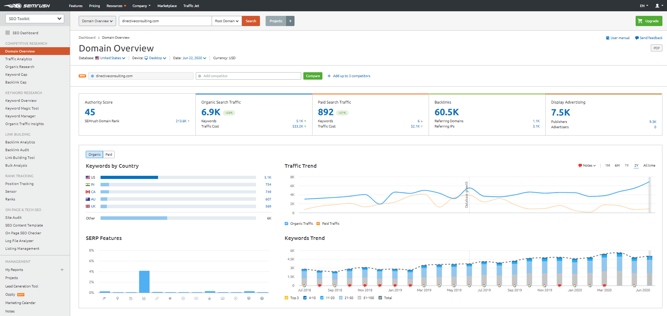Open the Desktop device dropdown
Image resolution: width=667 pixels, height=316 pixels.
(157, 58)
